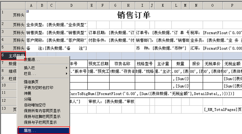Toggle the 自动增加空行 option

(x=43, y=105)
